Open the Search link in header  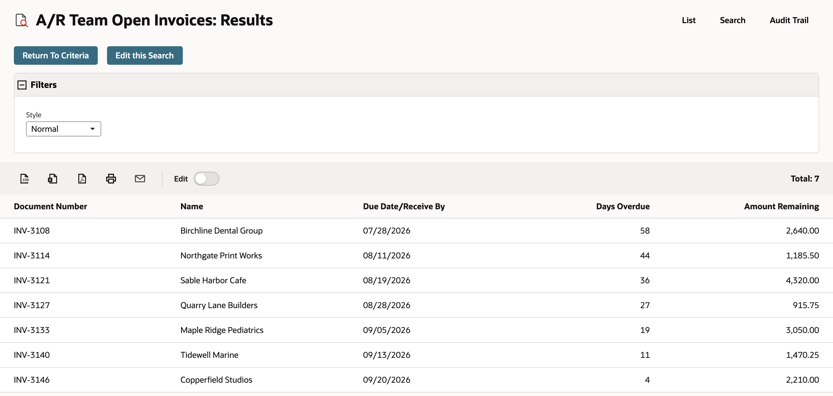732,20
